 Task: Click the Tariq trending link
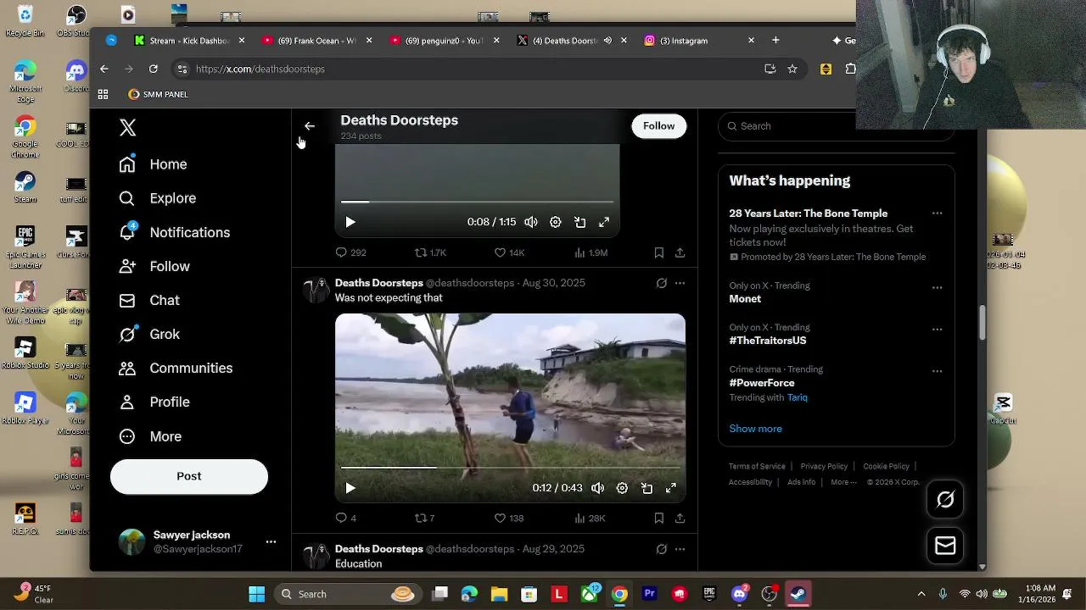coord(797,397)
